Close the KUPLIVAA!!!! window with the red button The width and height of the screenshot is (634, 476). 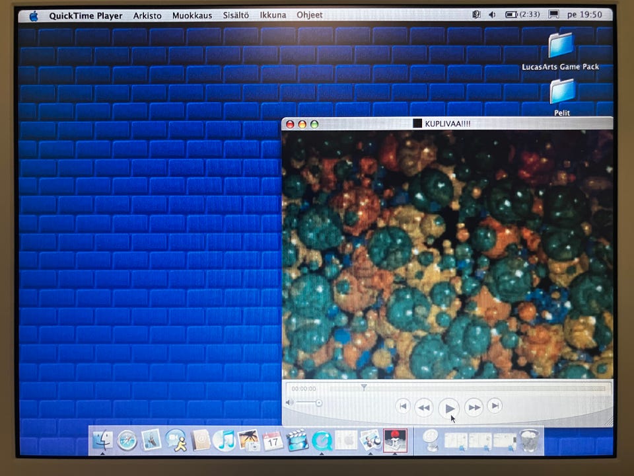coord(290,124)
